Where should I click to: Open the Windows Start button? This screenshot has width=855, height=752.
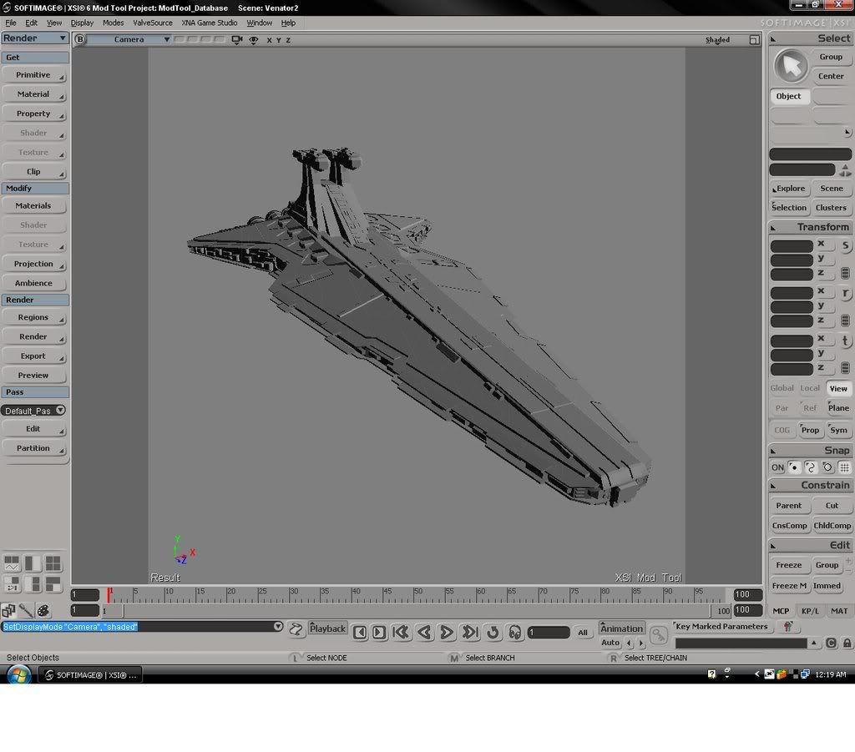coord(18,674)
